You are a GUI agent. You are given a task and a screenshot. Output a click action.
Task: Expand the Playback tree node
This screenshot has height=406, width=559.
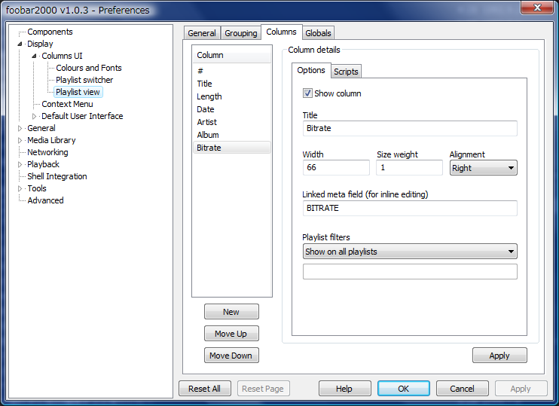click(x=20, y=164)
